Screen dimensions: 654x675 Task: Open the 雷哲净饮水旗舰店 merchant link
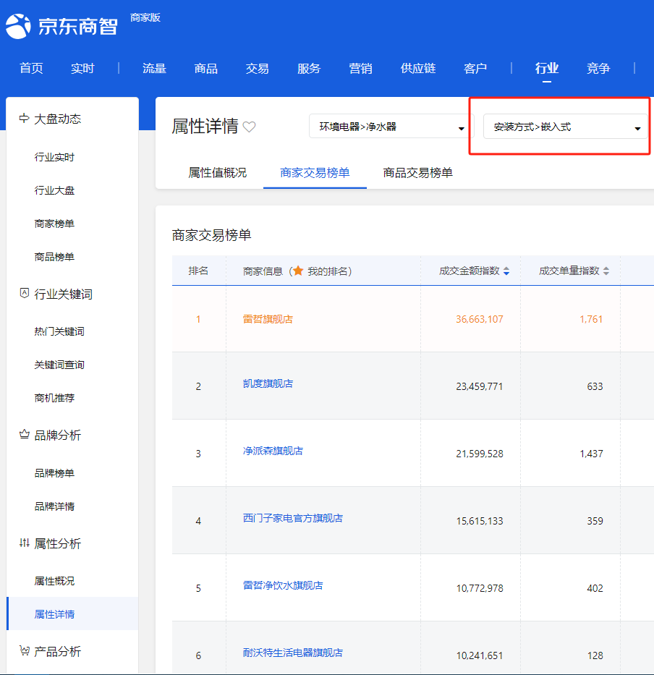pos(283,585)
